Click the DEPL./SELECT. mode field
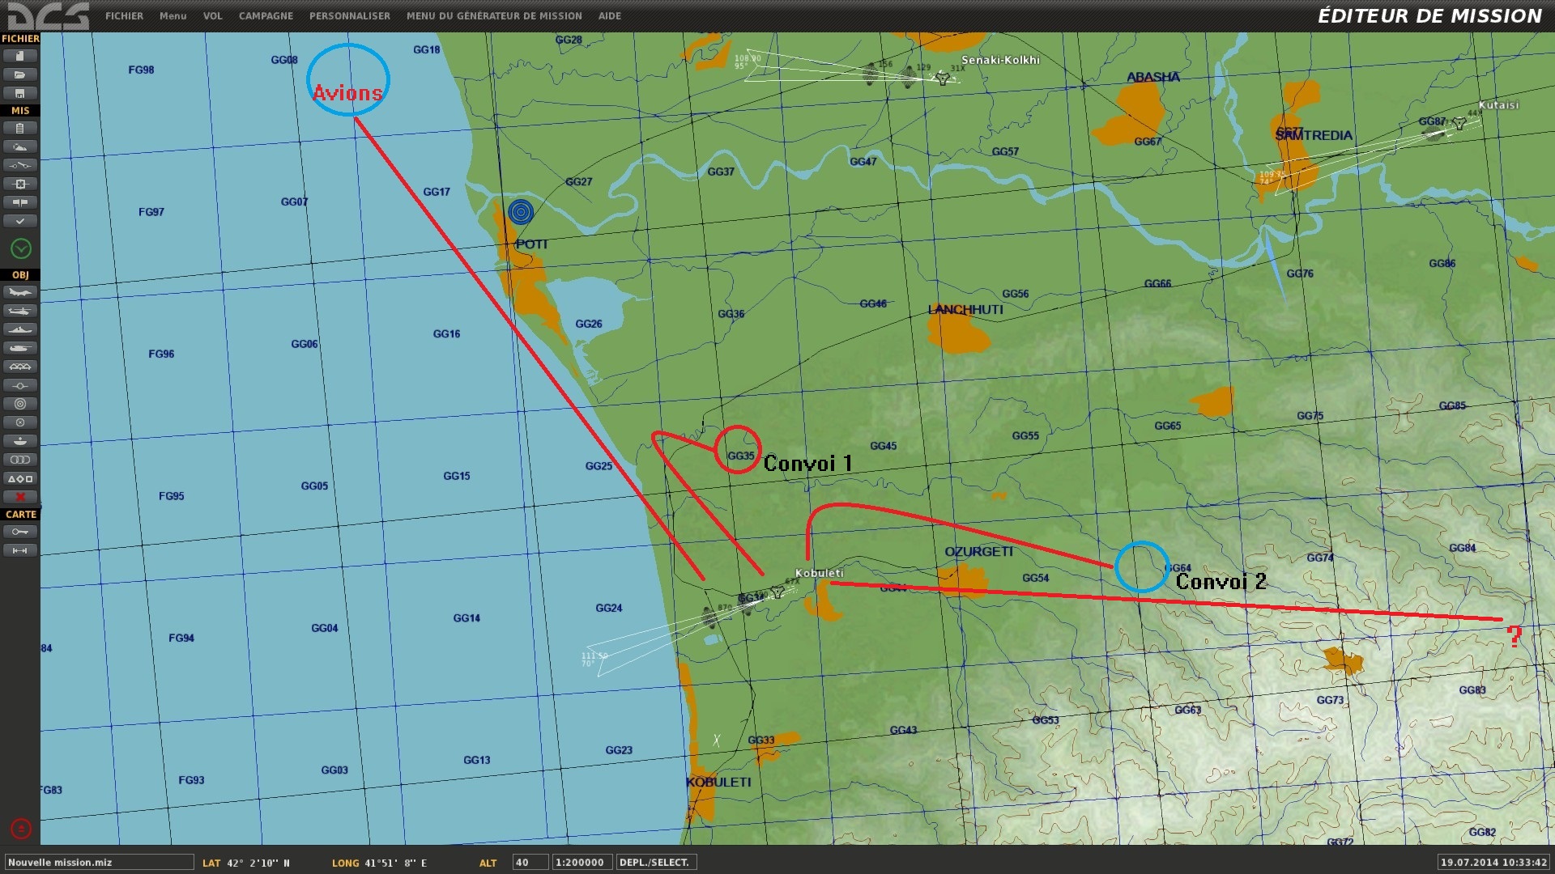1555x874 pixels. 656,863
